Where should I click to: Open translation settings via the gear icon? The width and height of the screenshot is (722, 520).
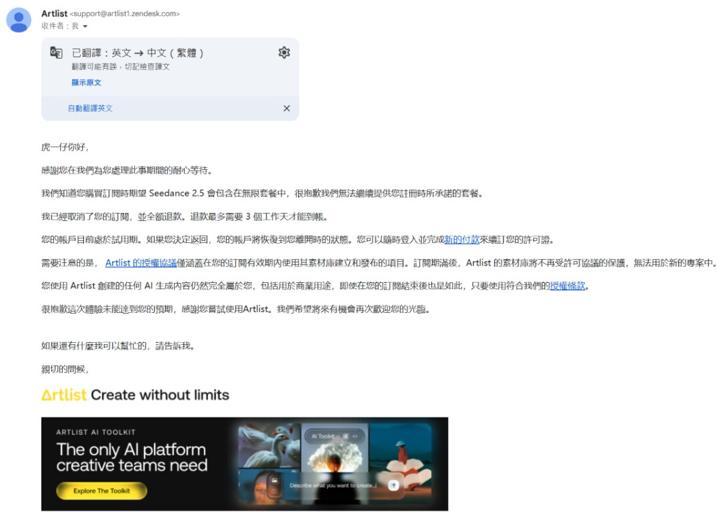pos(284,53)
